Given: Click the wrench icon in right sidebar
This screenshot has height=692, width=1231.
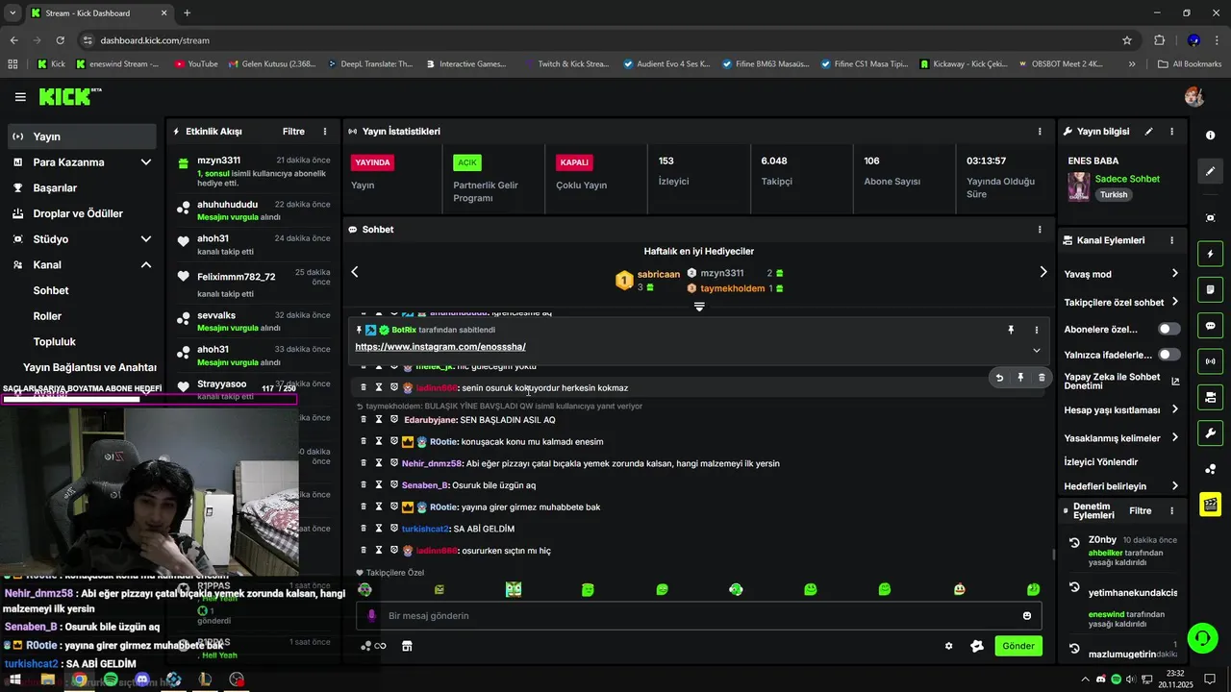Looking at the screenshot, I should pyautogui.click(x=1210, y=432).
